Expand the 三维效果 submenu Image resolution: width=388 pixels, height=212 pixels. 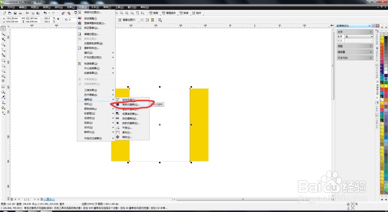coord(96,90)
